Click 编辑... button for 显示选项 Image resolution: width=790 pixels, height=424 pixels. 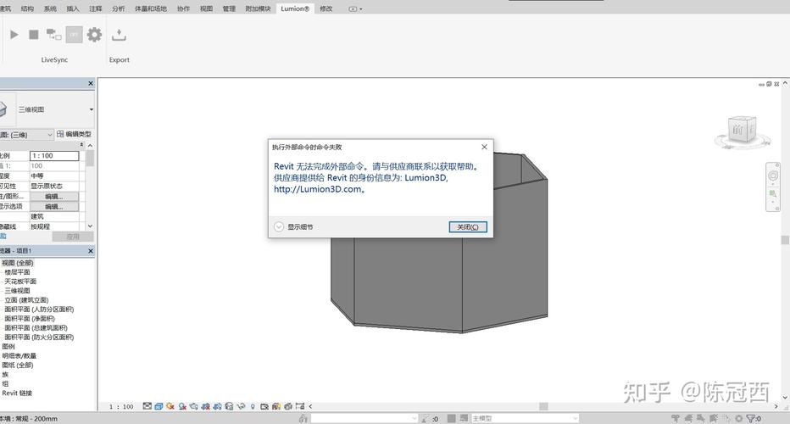(54, 206)
